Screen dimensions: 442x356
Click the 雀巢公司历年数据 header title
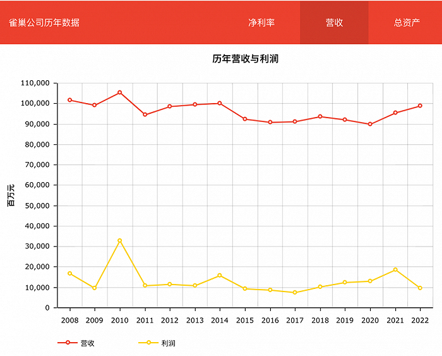[x=44, y=23]
